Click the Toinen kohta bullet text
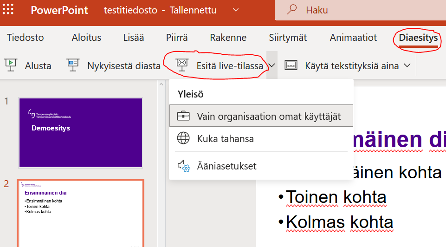 coord(336,197)
